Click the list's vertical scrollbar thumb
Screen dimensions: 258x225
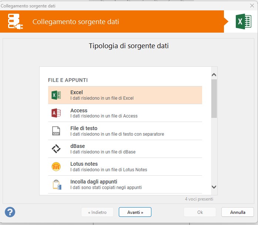[x=214, y=99]
